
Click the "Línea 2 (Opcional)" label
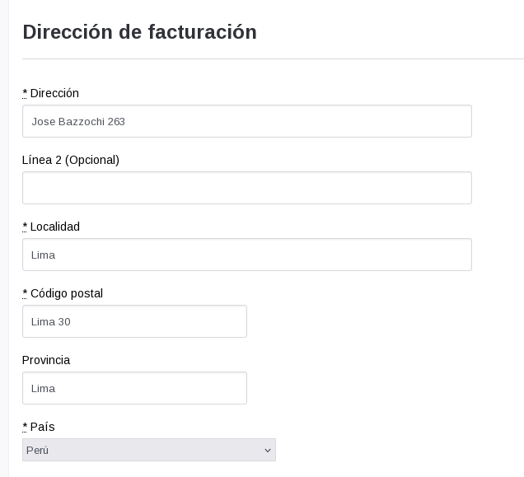click(71, 160)
